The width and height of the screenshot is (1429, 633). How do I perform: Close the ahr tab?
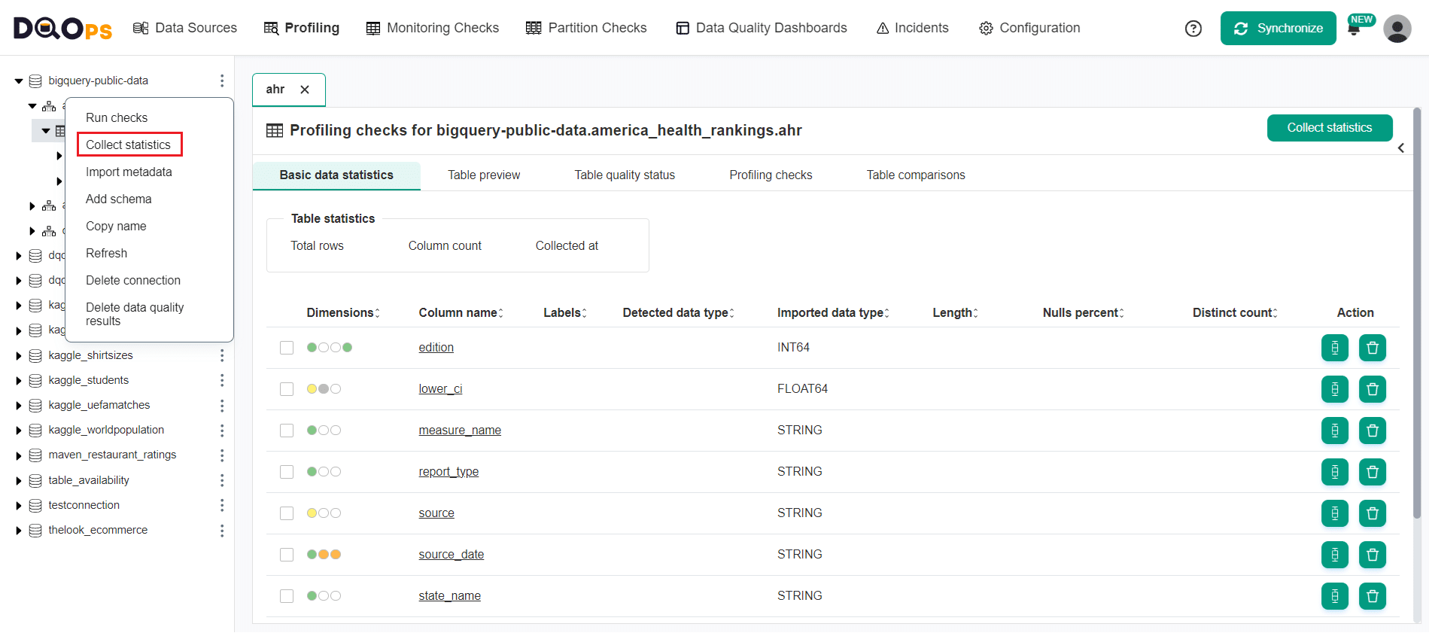pyautogui.click(x=305, y=90)
